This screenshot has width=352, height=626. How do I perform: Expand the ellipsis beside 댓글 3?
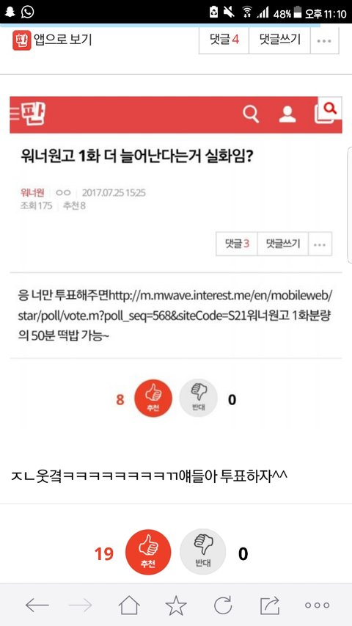320,244
